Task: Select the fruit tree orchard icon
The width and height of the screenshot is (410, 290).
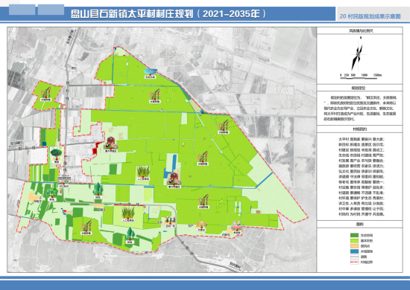Action: click(x=56, y=153)
